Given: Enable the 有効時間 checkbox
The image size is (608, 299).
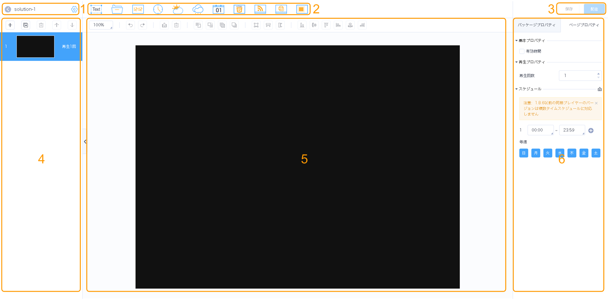Looking at the screenshot, I should 522,51.
